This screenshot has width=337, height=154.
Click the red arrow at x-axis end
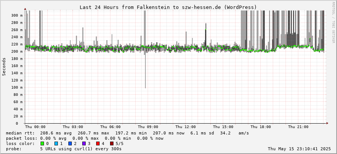[327, 123]
